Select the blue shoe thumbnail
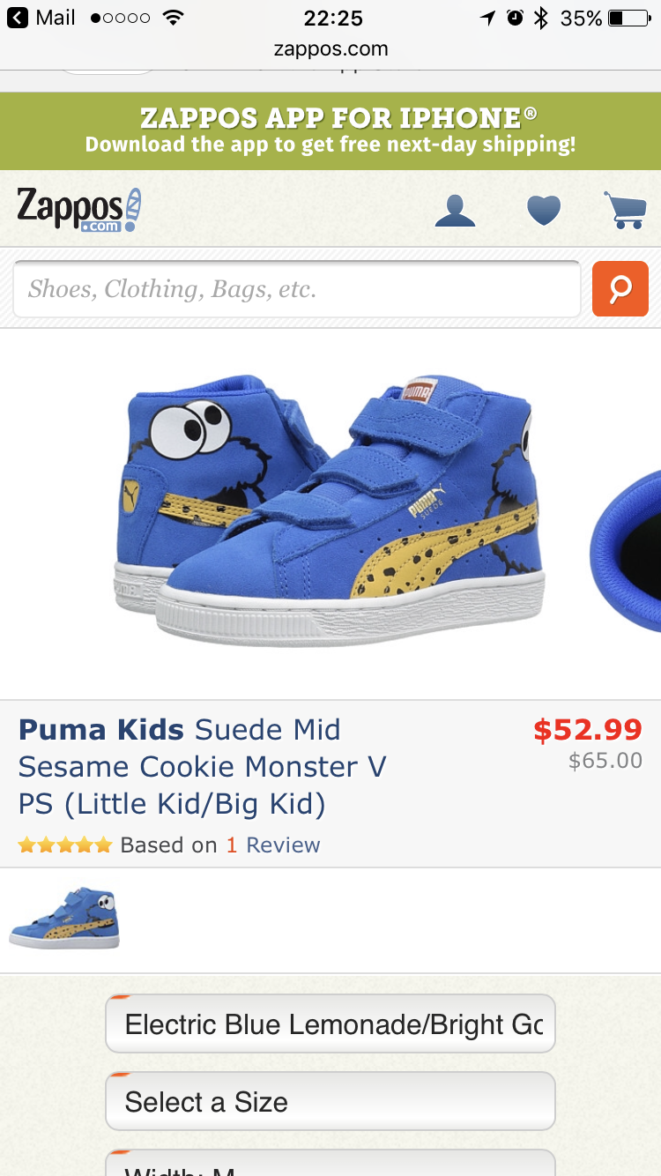This screenshot has height=1176, width=661. tap(64, 918)
